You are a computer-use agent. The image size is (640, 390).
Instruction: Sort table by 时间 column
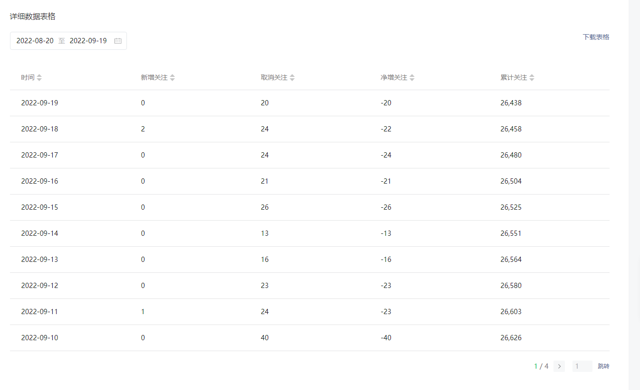(x=39, y=78)
